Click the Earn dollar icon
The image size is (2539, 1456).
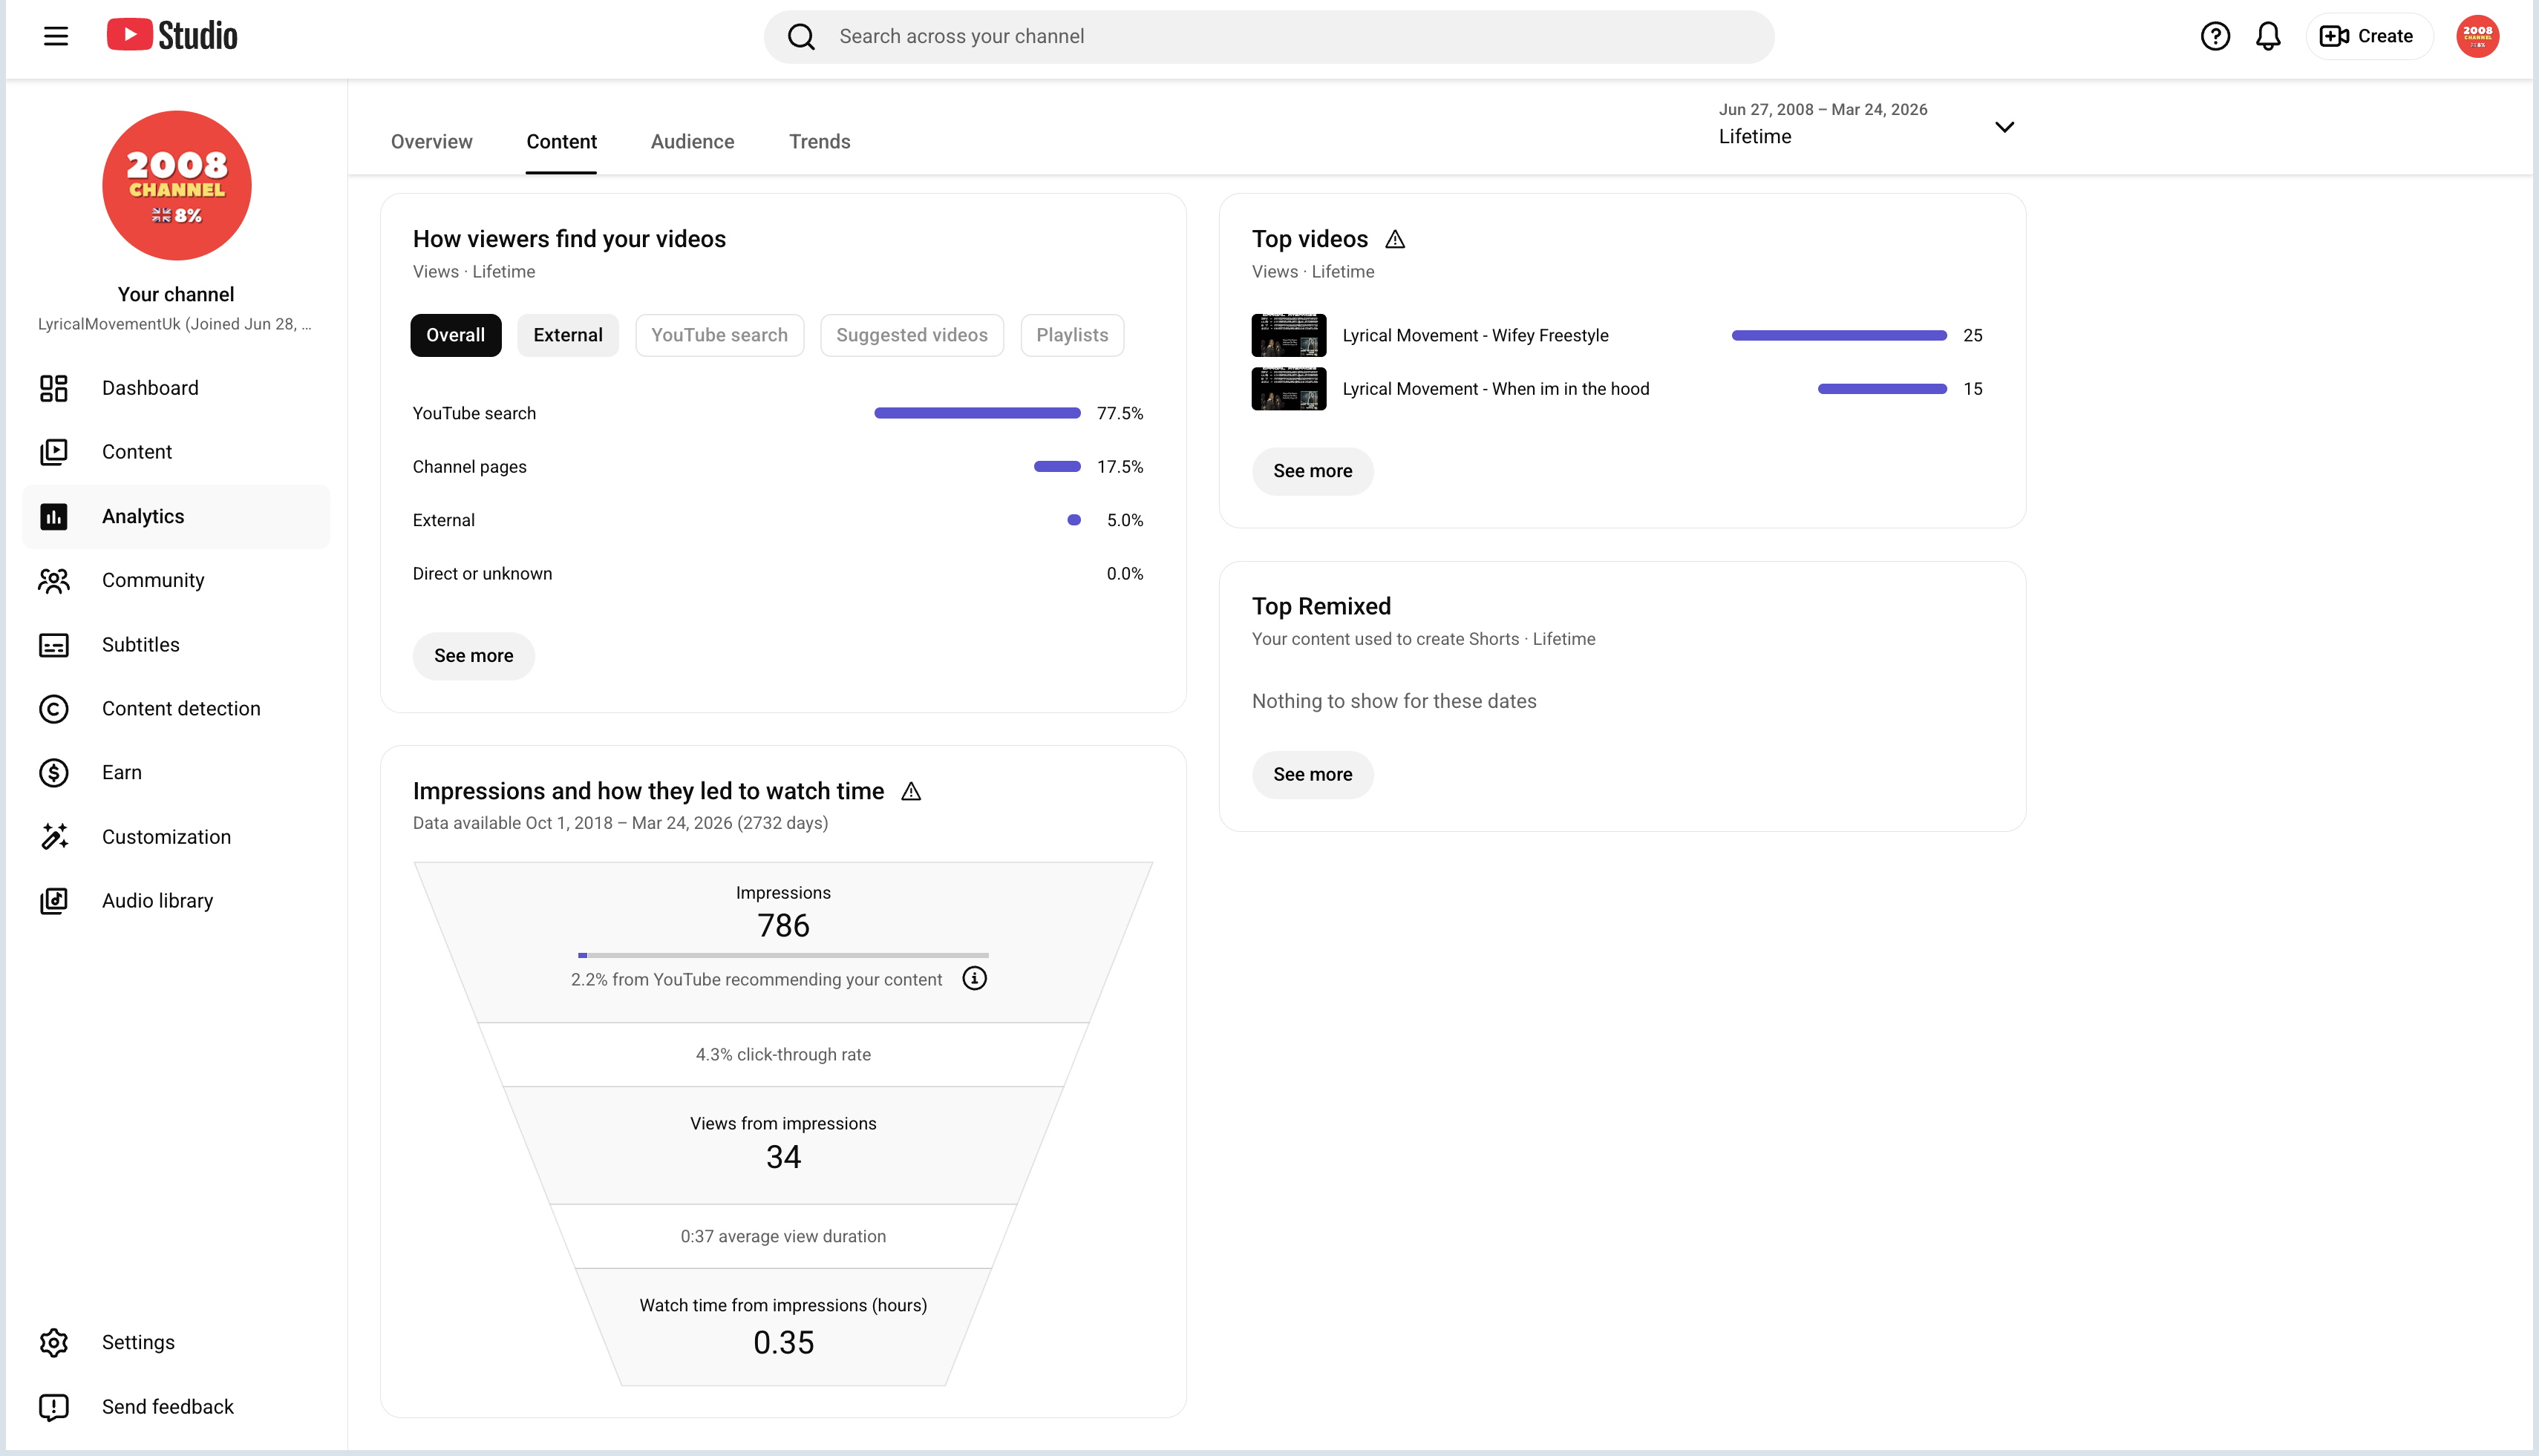54,773
